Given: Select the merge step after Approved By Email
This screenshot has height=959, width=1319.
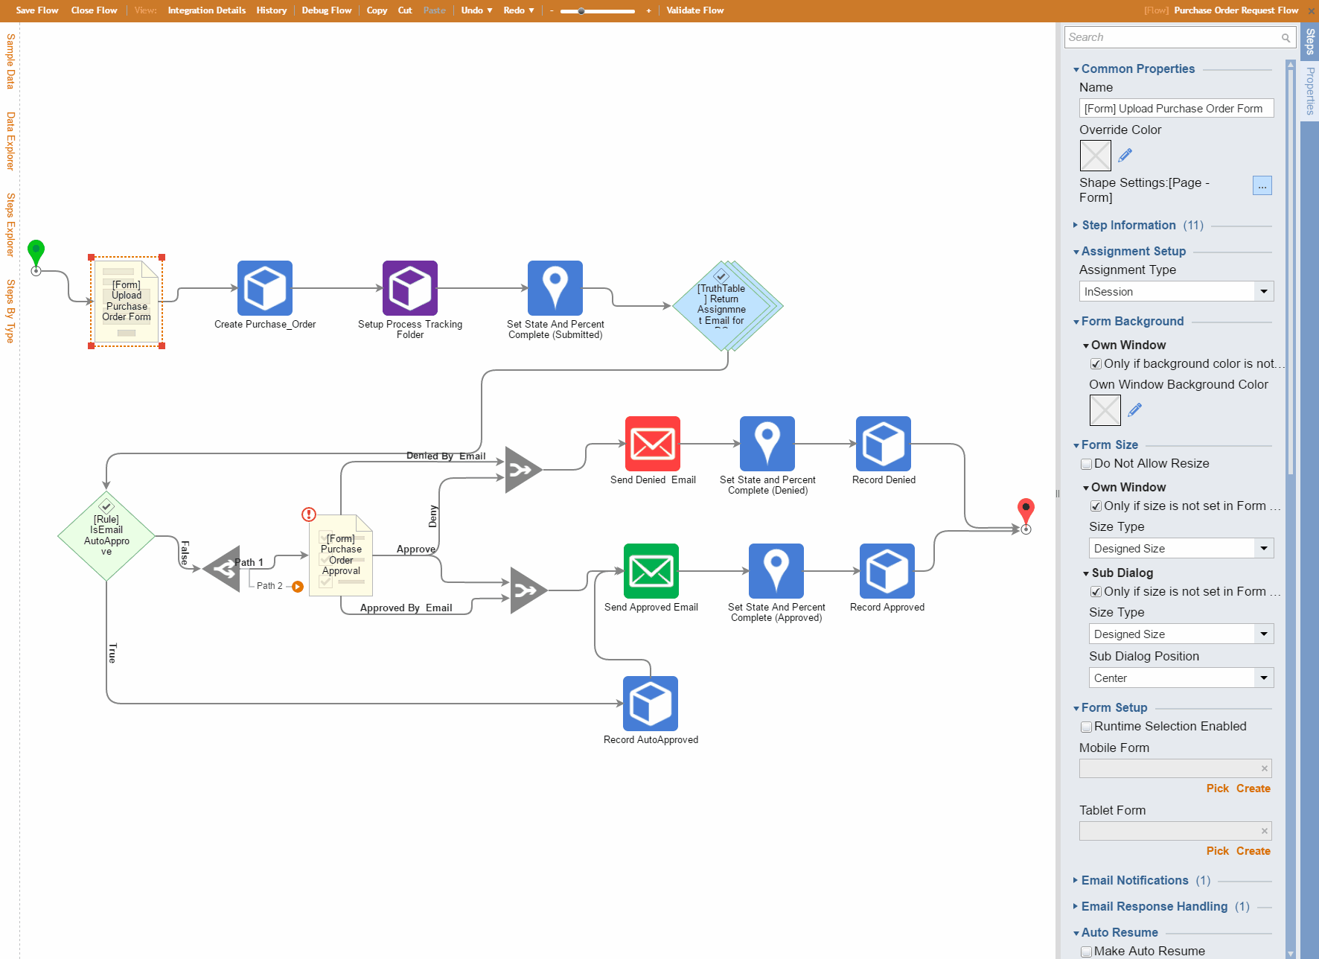Looking at the screenshot, I should coord(528,590).
